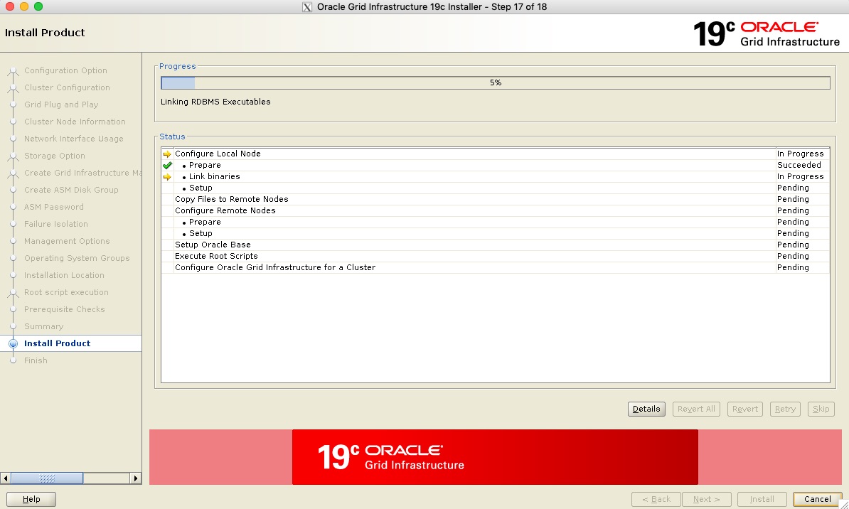Select the Configuration Option step
Viewport: 849px width, 509px height.
tap(65, 70)
